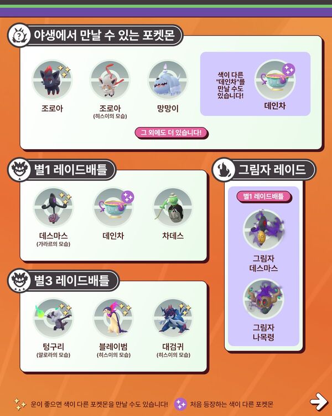Select the Hisuian Zorua (히스이의 모습) icon
The height and width of the screenshot is (416, 332).
coord(110,80)
